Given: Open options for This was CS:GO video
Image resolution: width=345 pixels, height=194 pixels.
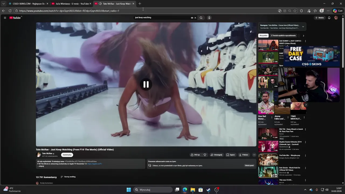Looking at the screenshot, I should [x=305, y=180].
